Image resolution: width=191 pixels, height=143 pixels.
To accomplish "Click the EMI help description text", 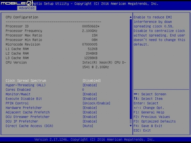I will 159,31.
